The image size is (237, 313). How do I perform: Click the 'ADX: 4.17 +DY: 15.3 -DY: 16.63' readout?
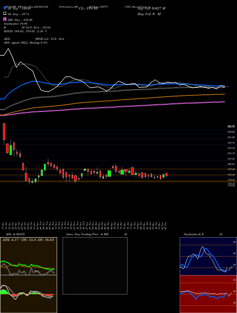point(28,239)
